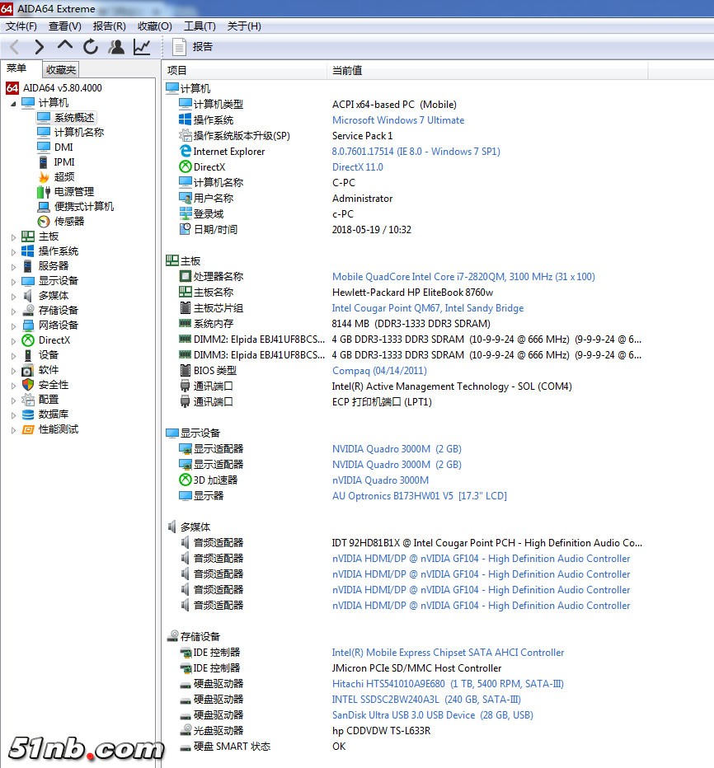Click the Forward navigation arrow in toolbar
Image resolution: width=714 pixels, height=768 pixels.
pos(39,47)
